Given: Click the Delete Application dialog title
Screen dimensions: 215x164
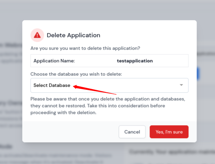Looking at the screenshot, I should 73,35.
